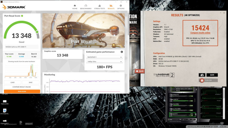Viewport: 228px width, 128px height.
Task: Select the Clipboard011 desktop icon
Action: click(5, 122)
